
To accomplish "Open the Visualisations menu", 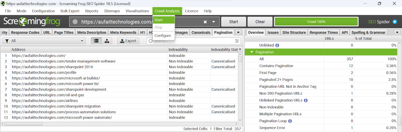I will tap(137, 11).
